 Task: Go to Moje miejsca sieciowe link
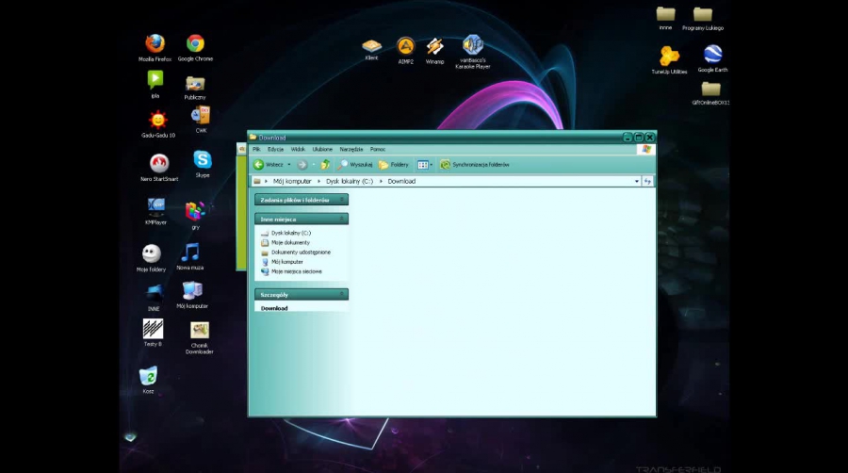pyautogui.click(x=296, y=271)
